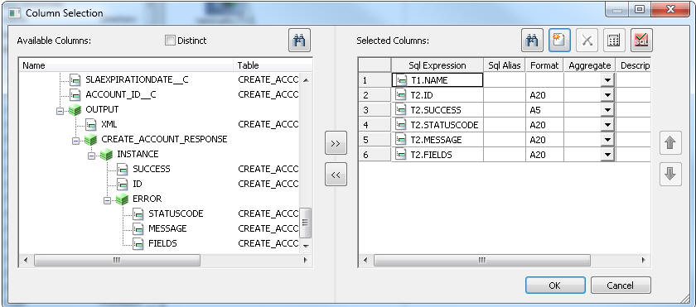This screenshot has height=307, width=696.
Task: Enable the Distinct checkbox
Action: point(170,41)
